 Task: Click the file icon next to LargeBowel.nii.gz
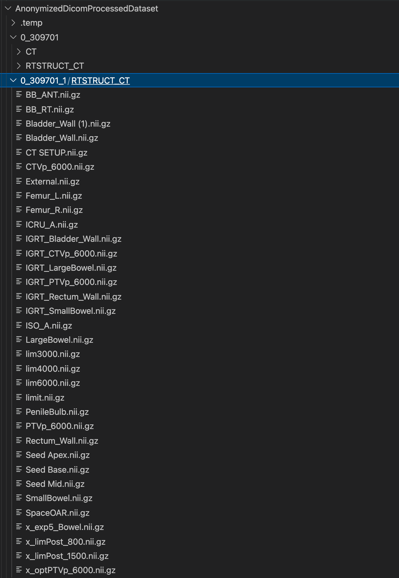pos(19,340)
